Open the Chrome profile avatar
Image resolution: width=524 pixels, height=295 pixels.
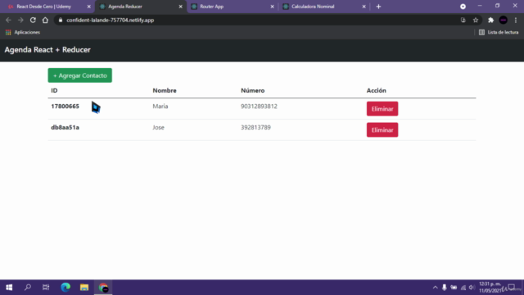(504, 20)
